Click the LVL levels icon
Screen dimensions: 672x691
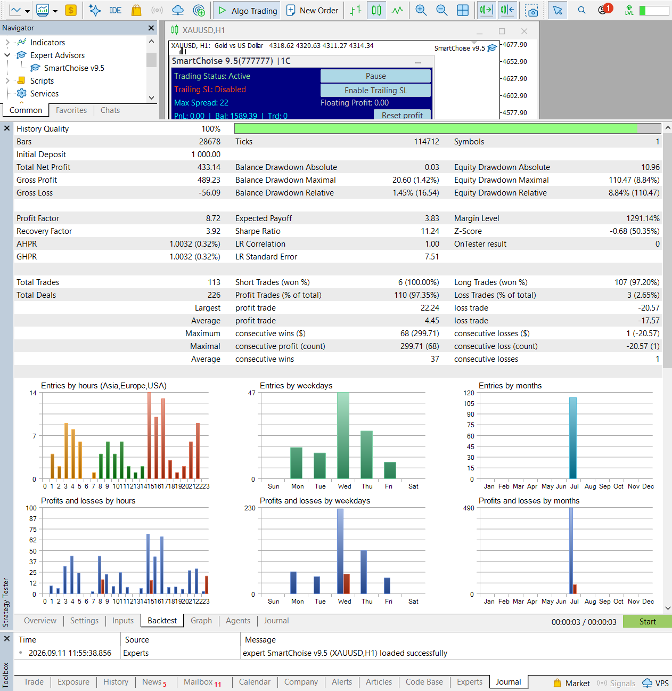[629, 10]
